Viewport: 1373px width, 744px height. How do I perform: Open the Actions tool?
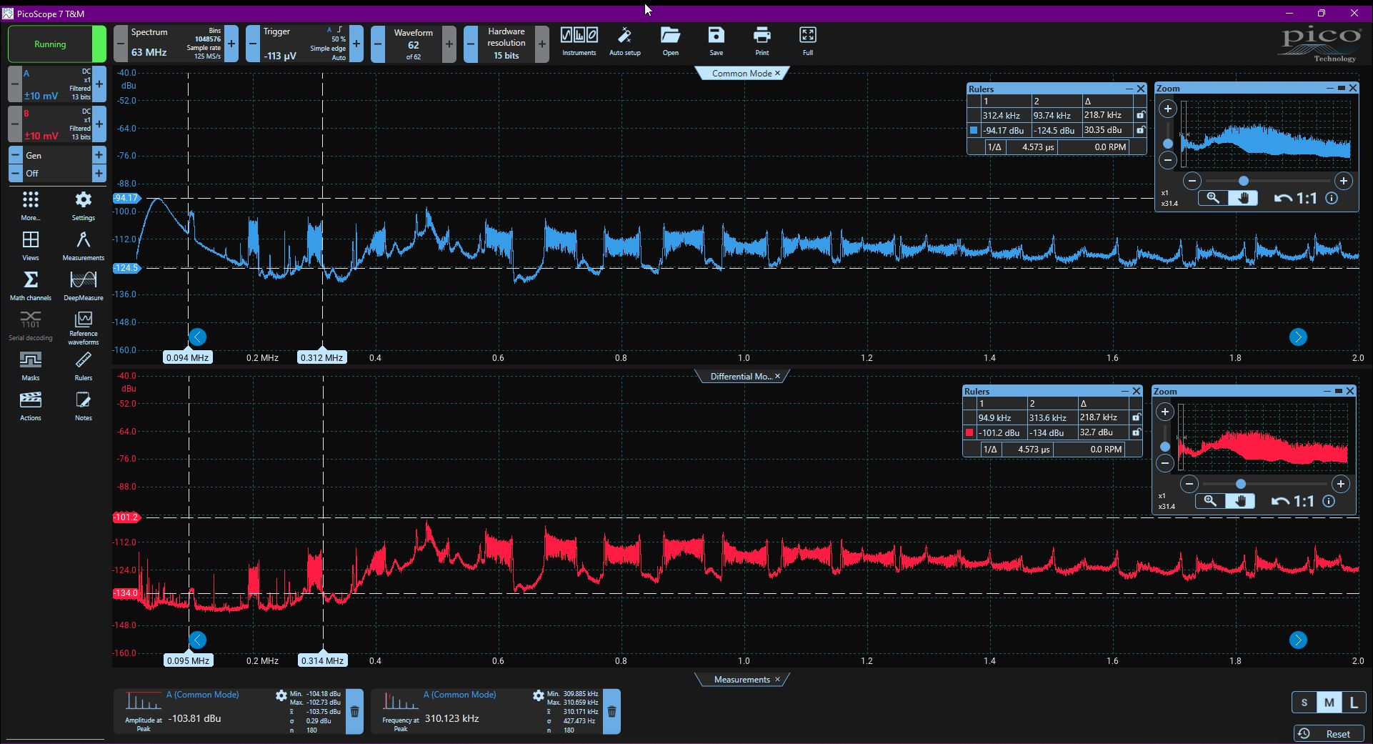tap(31, 405)
